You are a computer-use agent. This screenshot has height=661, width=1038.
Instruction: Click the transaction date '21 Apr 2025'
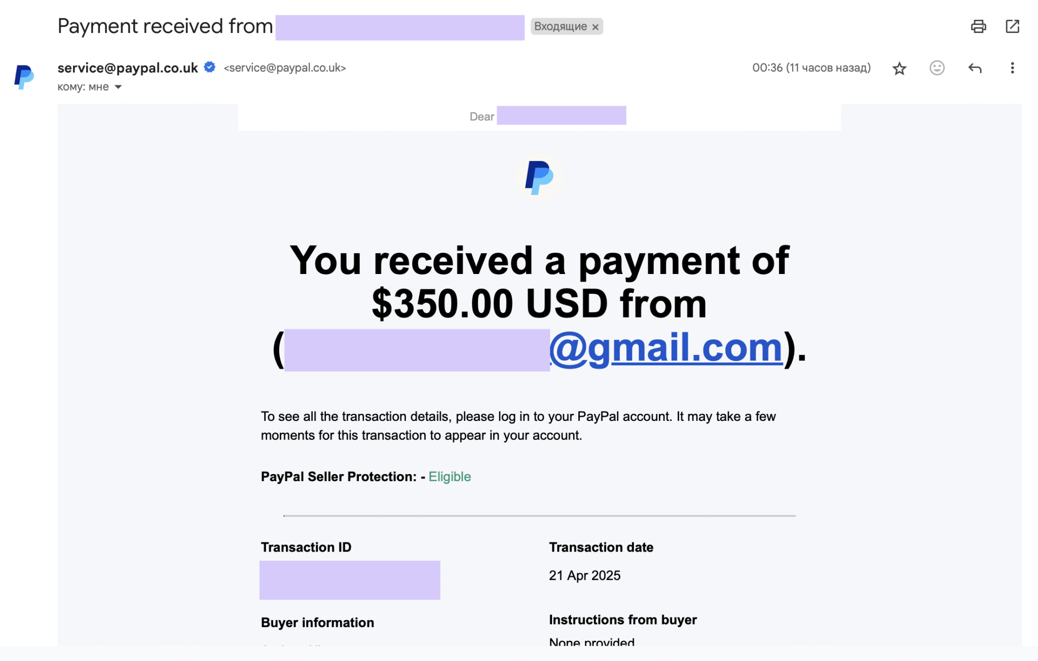tap(584, 575)
